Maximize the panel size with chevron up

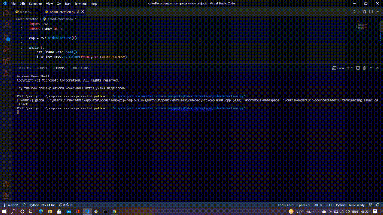click(x=371, y=68)
